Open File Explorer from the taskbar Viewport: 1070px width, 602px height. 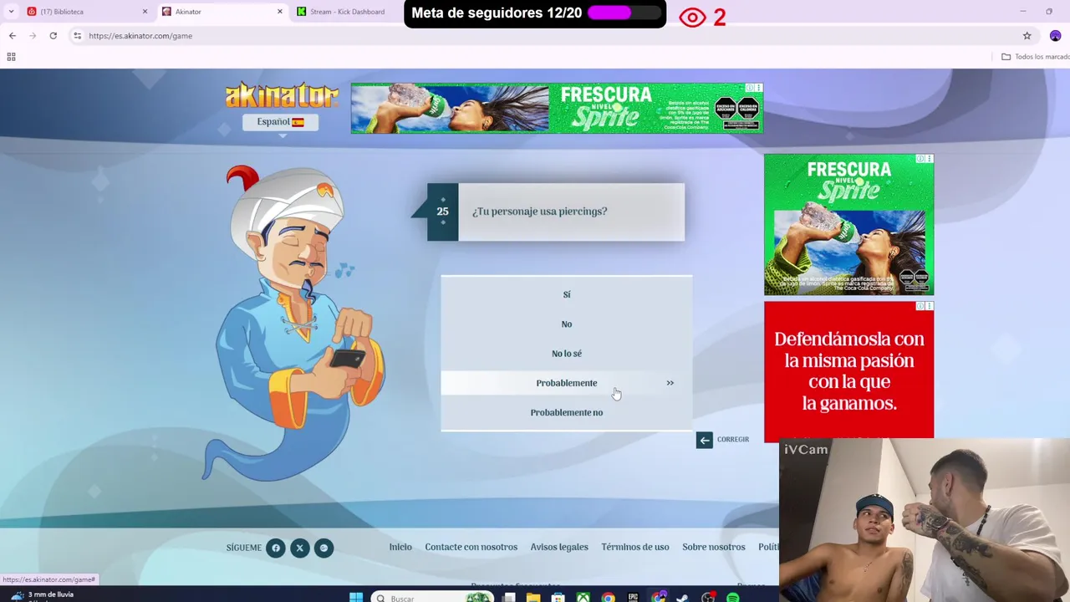click(x=533, y=597)
